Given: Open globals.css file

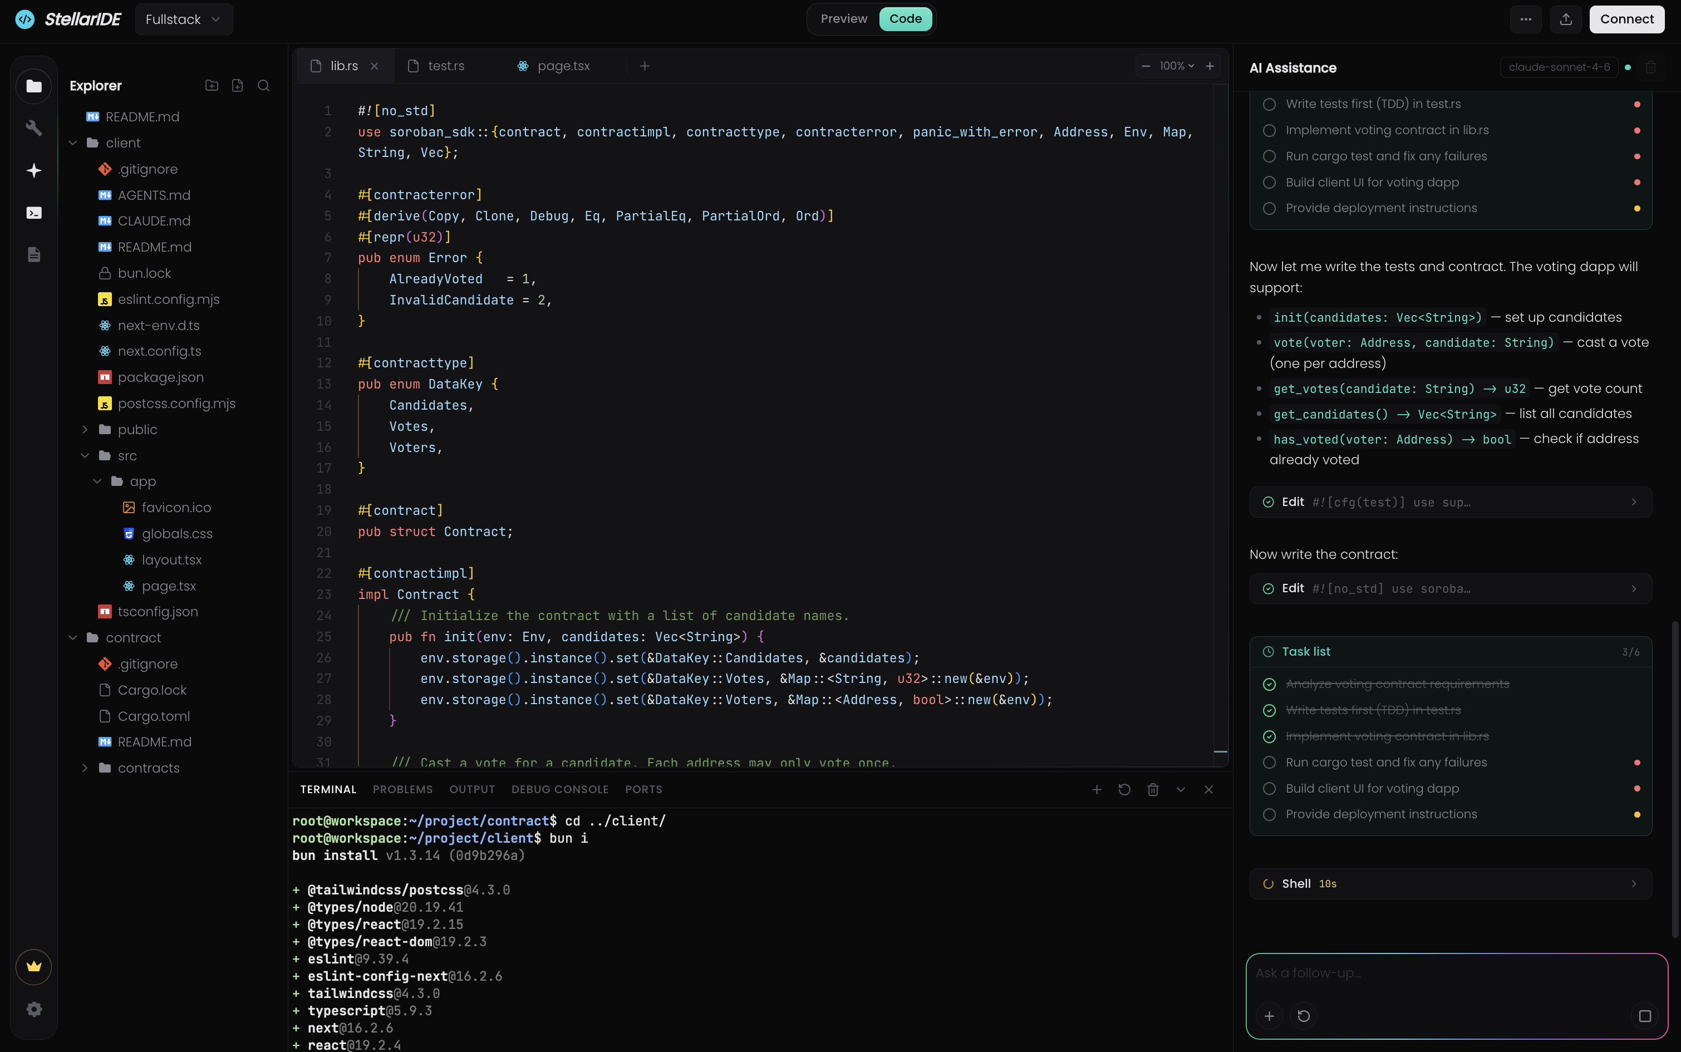Looking at the screenshot, I should (177, 534).
